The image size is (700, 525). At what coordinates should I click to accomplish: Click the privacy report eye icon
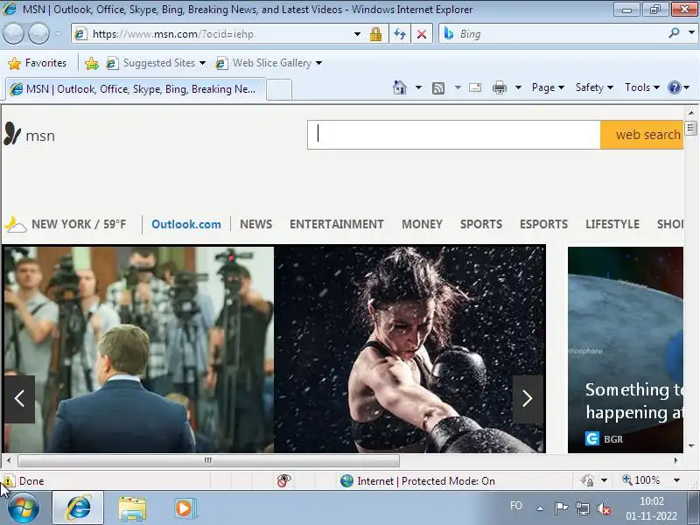click(x=283, y=480)
